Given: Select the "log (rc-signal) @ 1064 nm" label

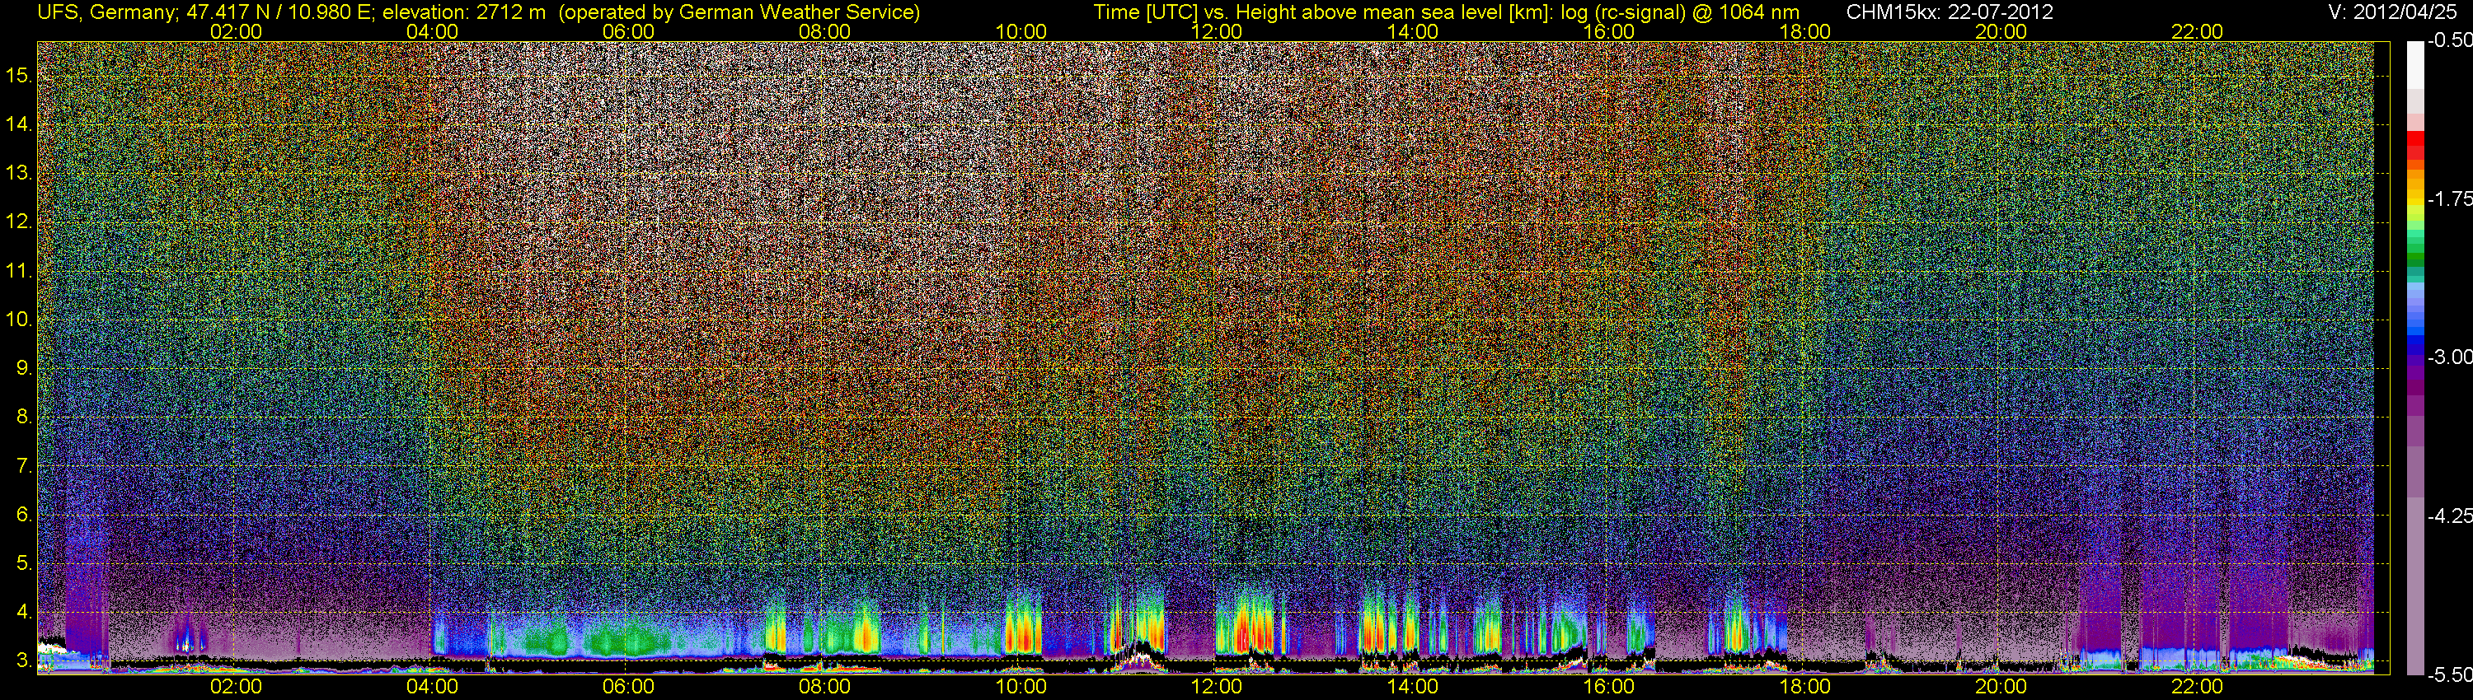Looking at the screenshot, I should (1680, 12).
